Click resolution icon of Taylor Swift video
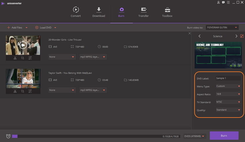 (x=72, y=80)
